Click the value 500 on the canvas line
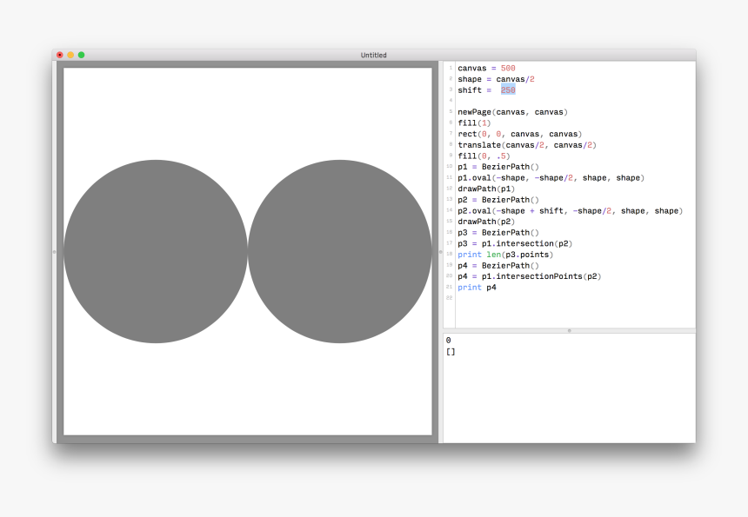The height and width of the screenshot is (517, 748). tap(508, 69)
